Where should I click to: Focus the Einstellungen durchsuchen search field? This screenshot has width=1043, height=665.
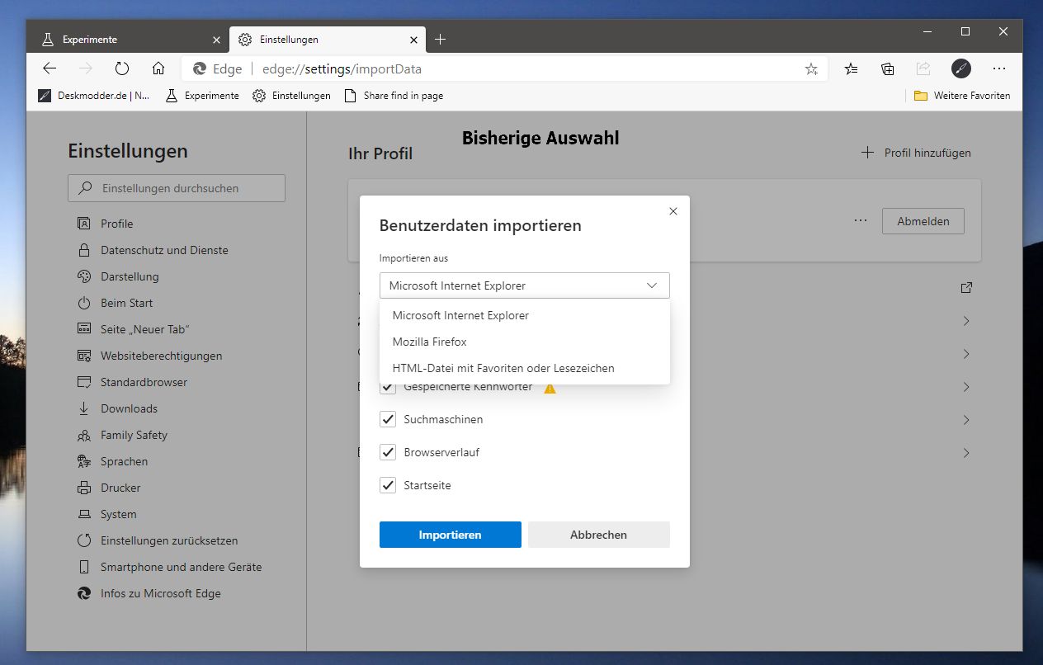(x=177, y=188)
